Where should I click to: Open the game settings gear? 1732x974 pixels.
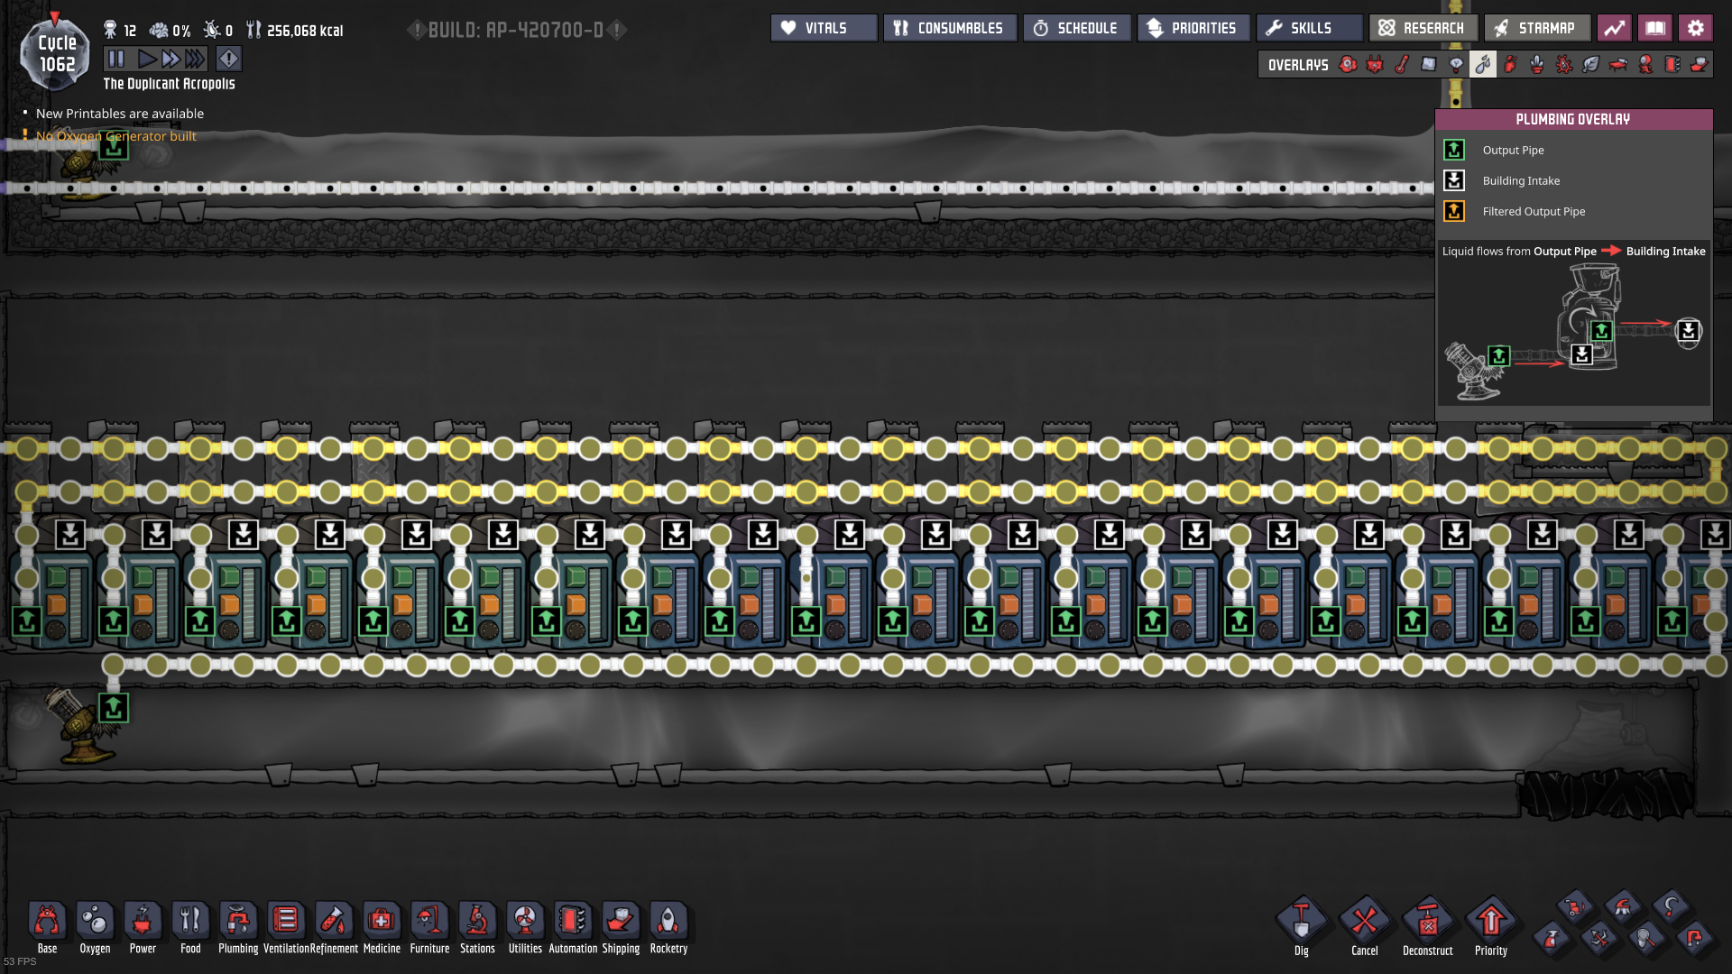(x=1695, y=28)
